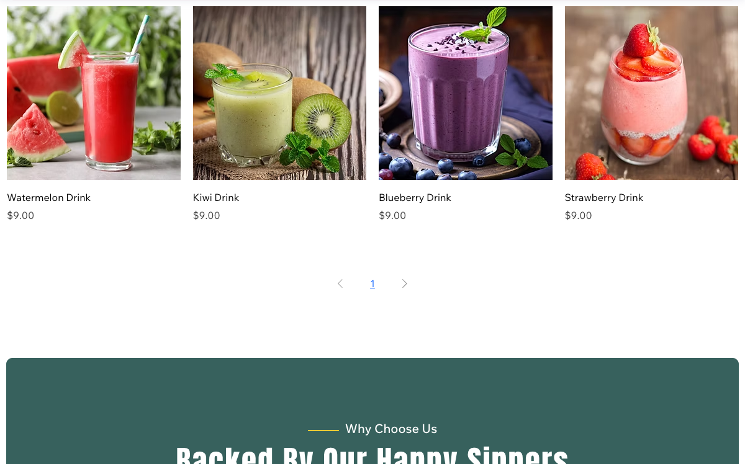Viewport: 745px width, 464px height.
Task: Click the next page arrow
Action: 405,283
